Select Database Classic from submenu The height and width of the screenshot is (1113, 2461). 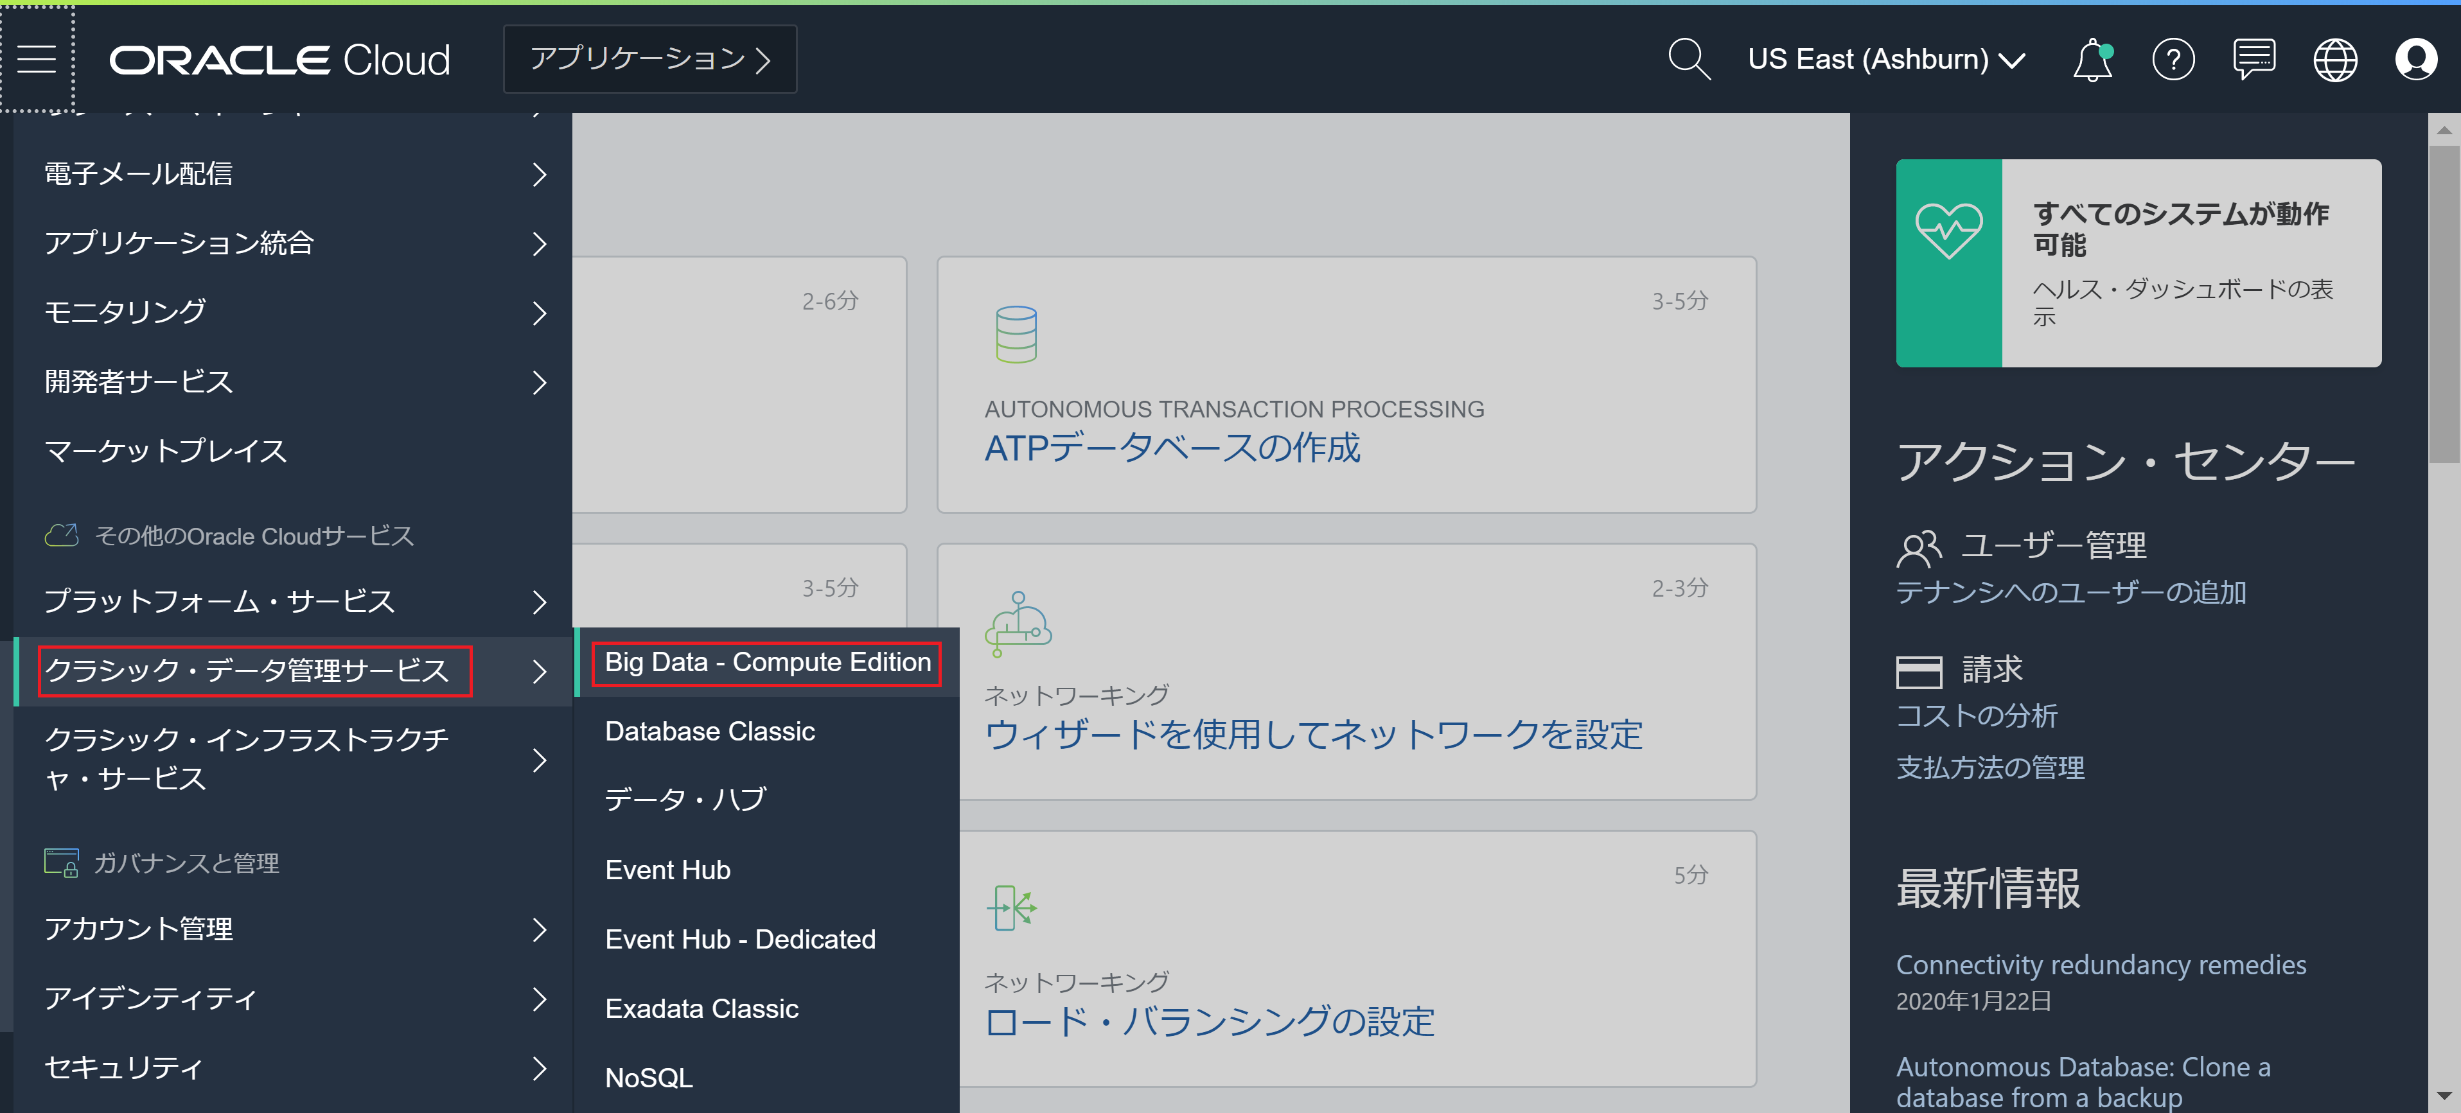point(710,731)
